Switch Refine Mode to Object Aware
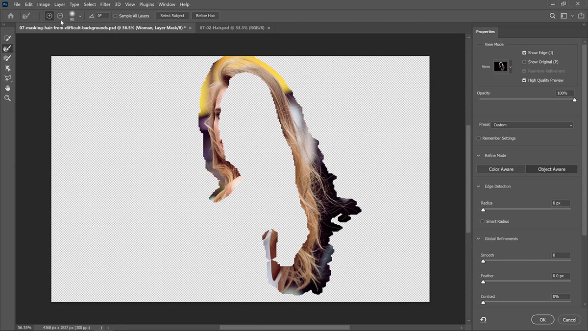The image size is (588, 331). tap(552, 169)
